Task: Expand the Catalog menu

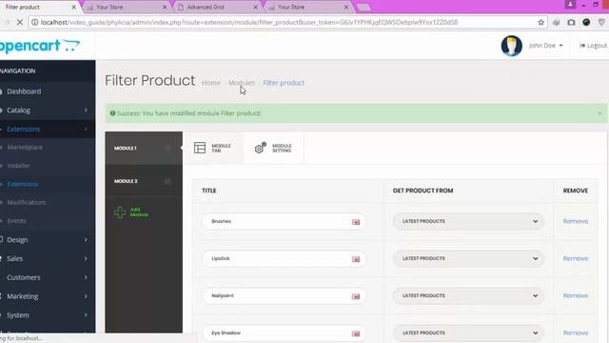Action: [47, 111]
